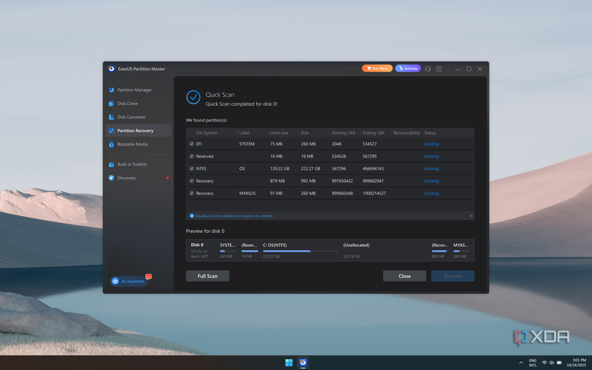Click the Status column header
592x370 pixels.
click(430, 133)
